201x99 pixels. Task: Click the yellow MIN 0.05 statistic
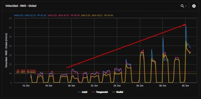86,15
